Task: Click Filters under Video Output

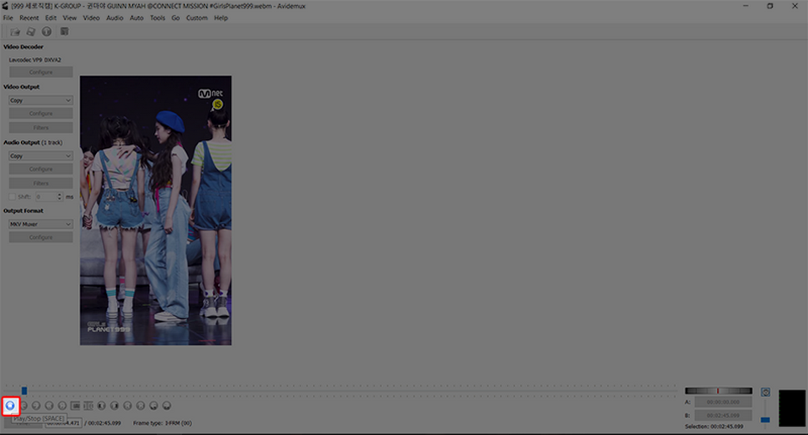Action: tap(40, 127)
